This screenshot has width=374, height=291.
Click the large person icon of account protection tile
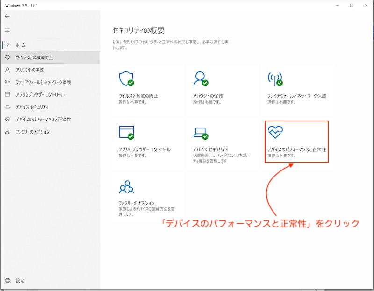point(201,78)
